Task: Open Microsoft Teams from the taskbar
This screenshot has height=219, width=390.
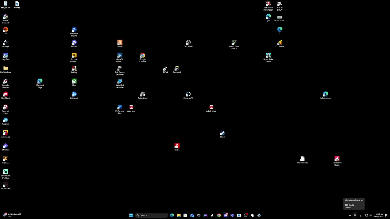Action: (232, 215)
